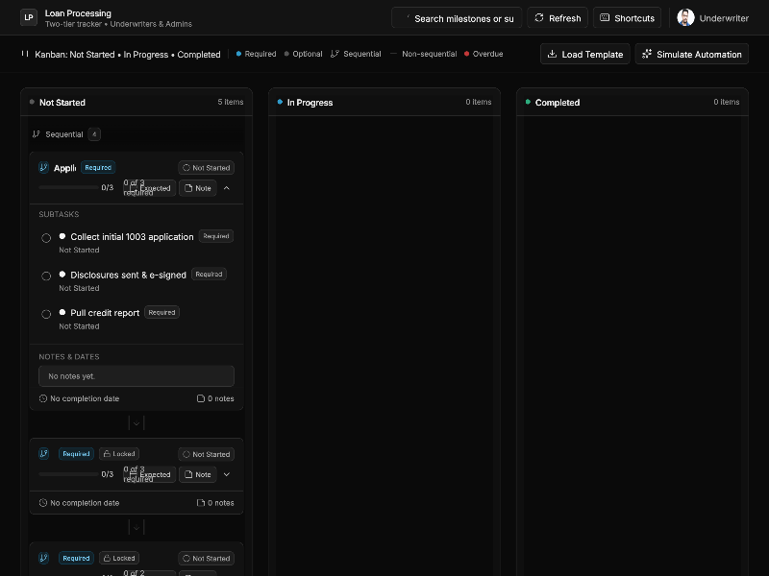The width and height of the screenshot is (769, 576).
Task: Click the LP logo icon top left
Action: (x=29, y=17)
